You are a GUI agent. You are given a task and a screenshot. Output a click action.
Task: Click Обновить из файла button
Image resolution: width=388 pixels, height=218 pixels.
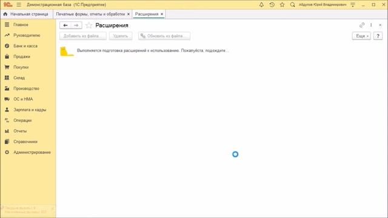tap(164, 36)
